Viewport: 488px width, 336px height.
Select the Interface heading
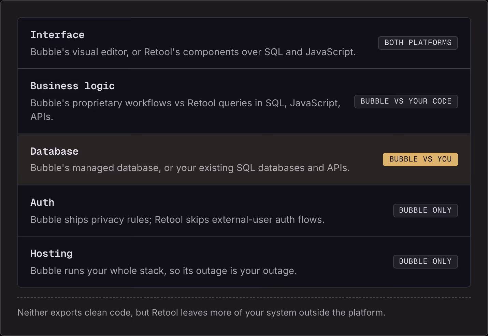point(57,35)
